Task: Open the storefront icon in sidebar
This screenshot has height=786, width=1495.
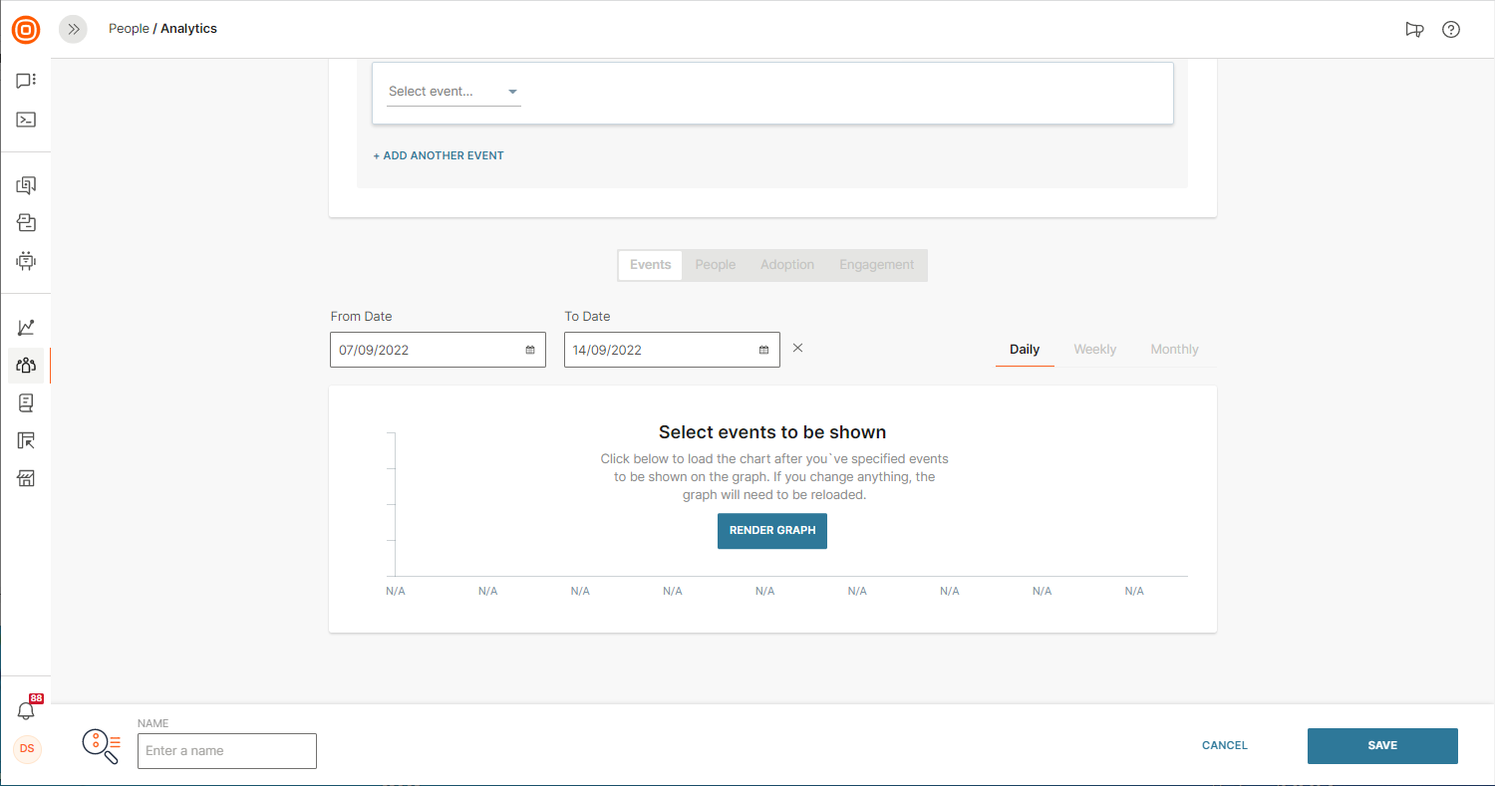Action: [26, 479]
